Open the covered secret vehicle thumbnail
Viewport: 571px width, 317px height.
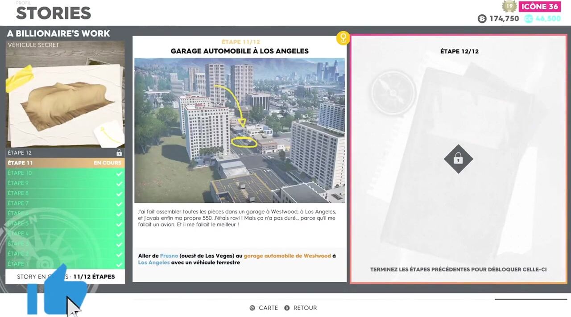(65, 95)
